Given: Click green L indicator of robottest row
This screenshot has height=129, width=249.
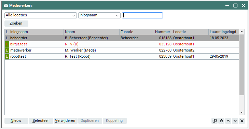Looking at the screenshot, I should [7, 57].
